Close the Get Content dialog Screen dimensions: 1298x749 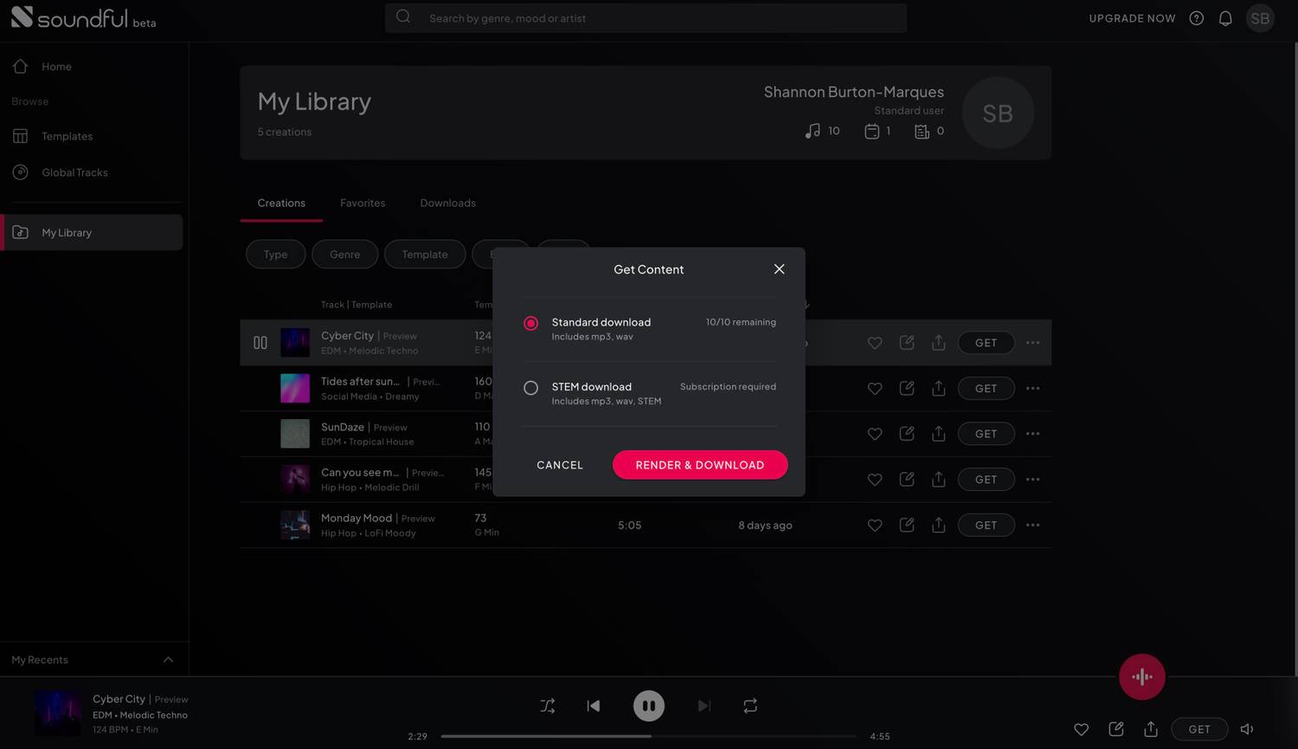pos(779,269)
